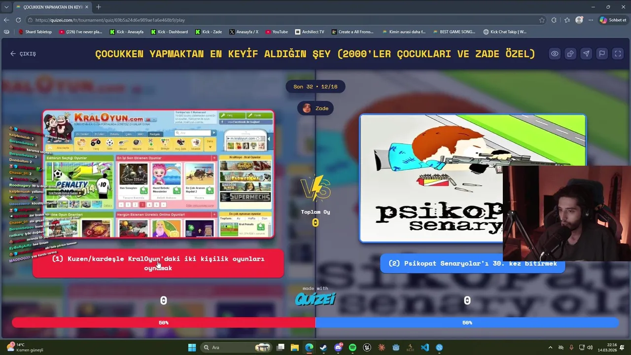Open the volume control in system tray
The width and height of the screenshot is (631, 355).
click(x=590, y=348)
